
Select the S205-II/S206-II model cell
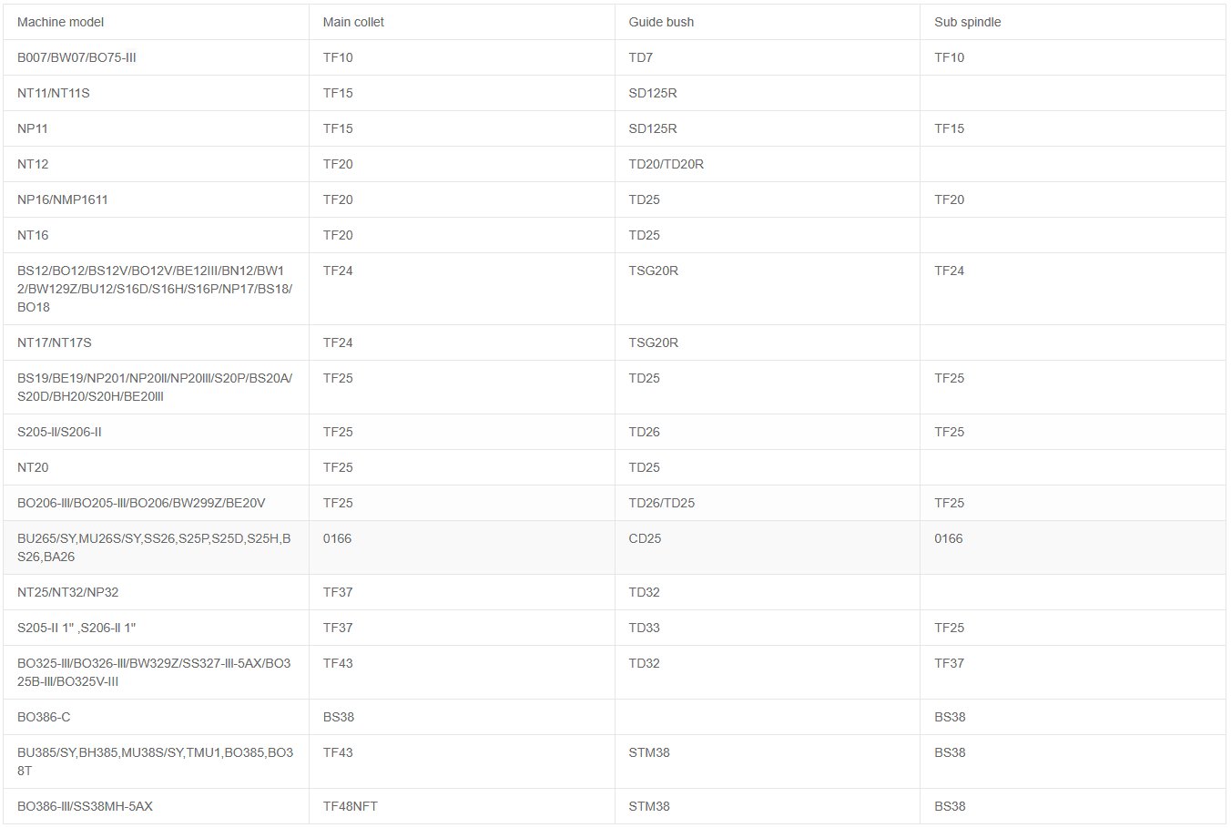coord(156,432)
